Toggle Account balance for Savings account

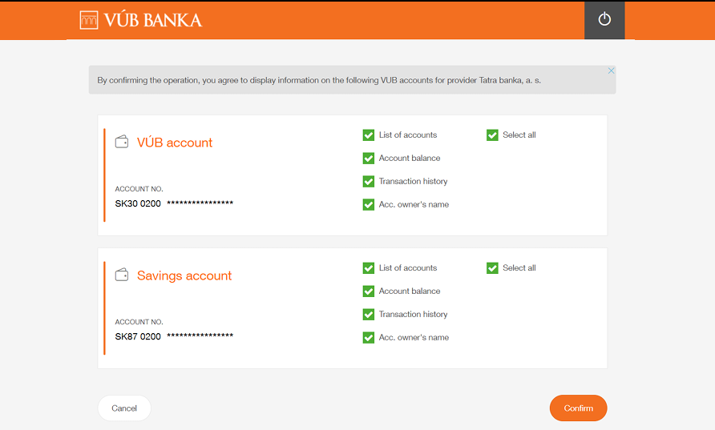[x=369, y=291]
